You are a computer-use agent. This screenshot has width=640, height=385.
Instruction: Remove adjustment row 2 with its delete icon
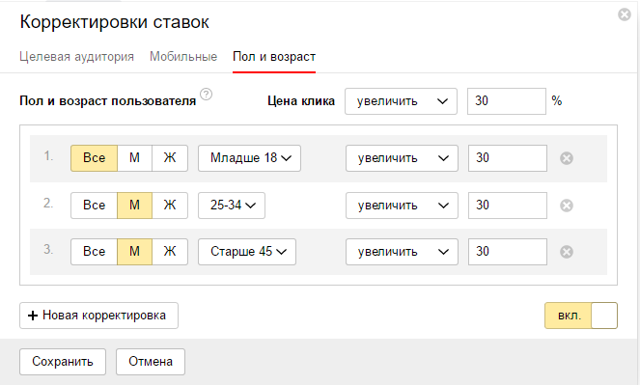pos(567,206)
